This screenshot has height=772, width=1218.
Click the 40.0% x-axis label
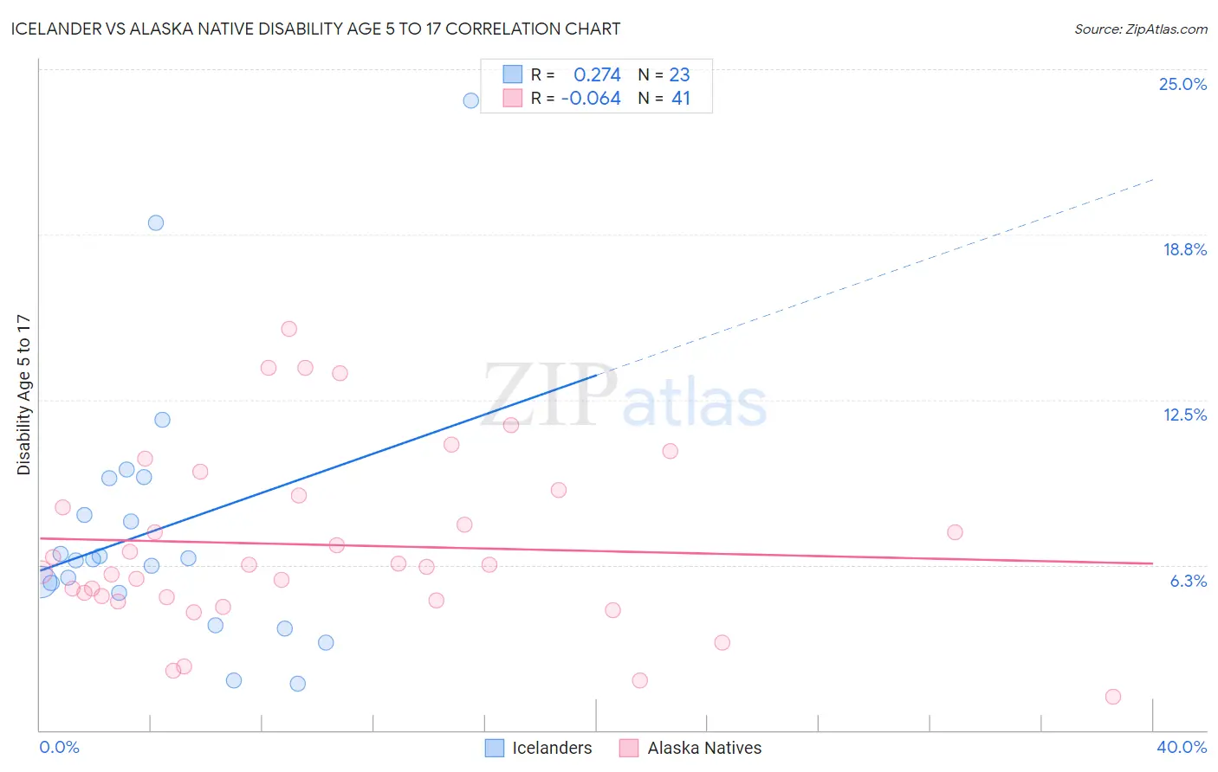point(1182,747)
